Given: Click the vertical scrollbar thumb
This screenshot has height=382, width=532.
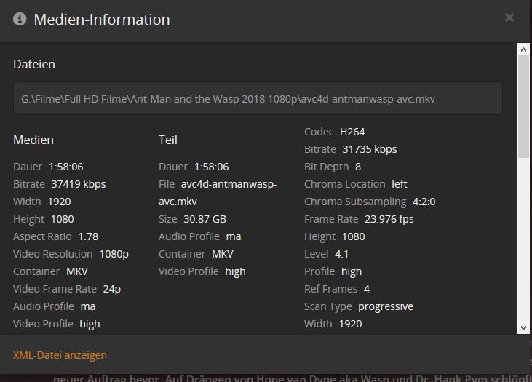Looking at the screenshot, I should click(523, 106).
